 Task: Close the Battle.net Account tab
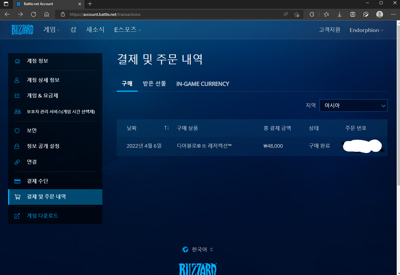80,4
